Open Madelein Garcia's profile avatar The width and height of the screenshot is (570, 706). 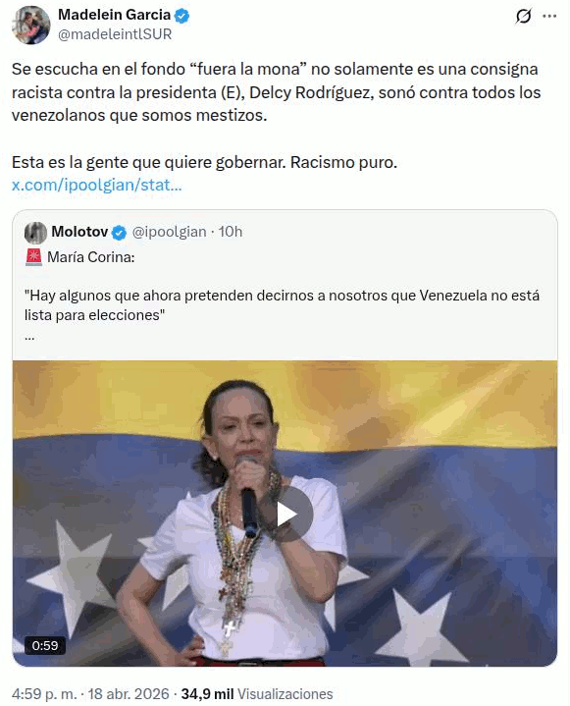(x=31, y=25)
